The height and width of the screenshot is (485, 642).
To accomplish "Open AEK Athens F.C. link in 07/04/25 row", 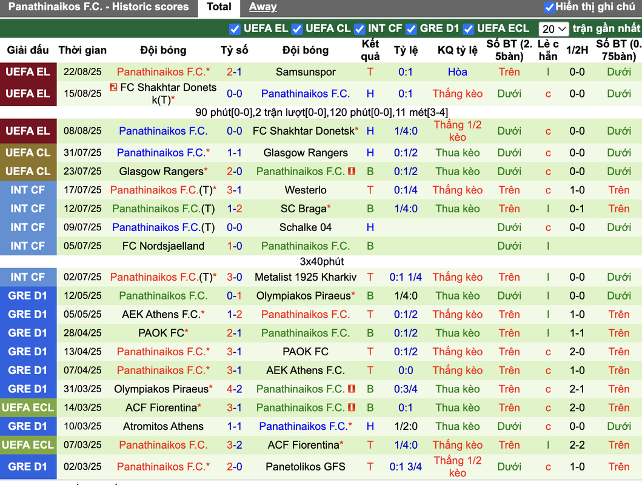I will [x=306, y=370].
